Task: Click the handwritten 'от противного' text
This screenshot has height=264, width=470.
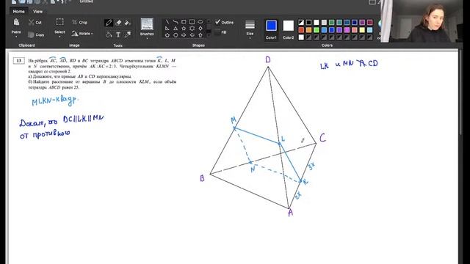Action: coord(45,134)
